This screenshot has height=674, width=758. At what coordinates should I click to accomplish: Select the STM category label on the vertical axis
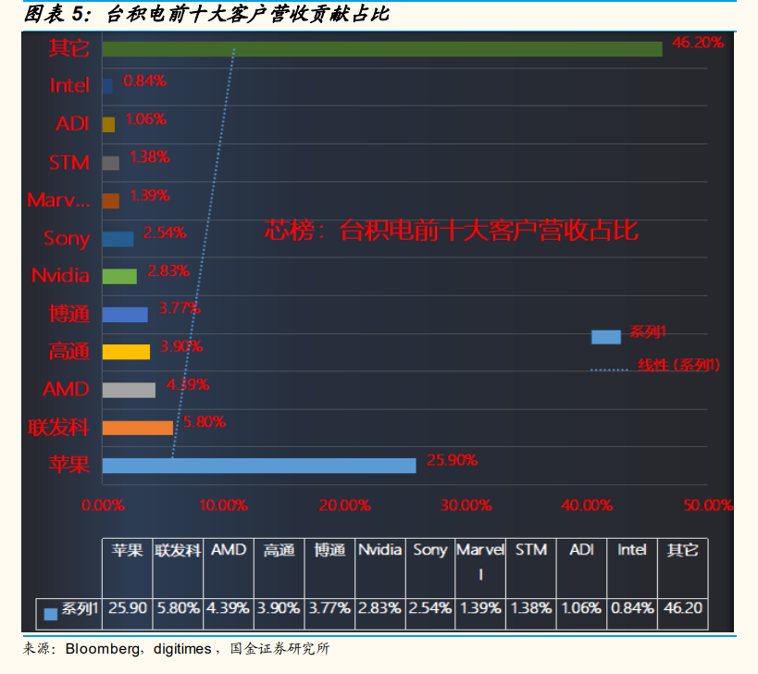[x=69, y=162]
